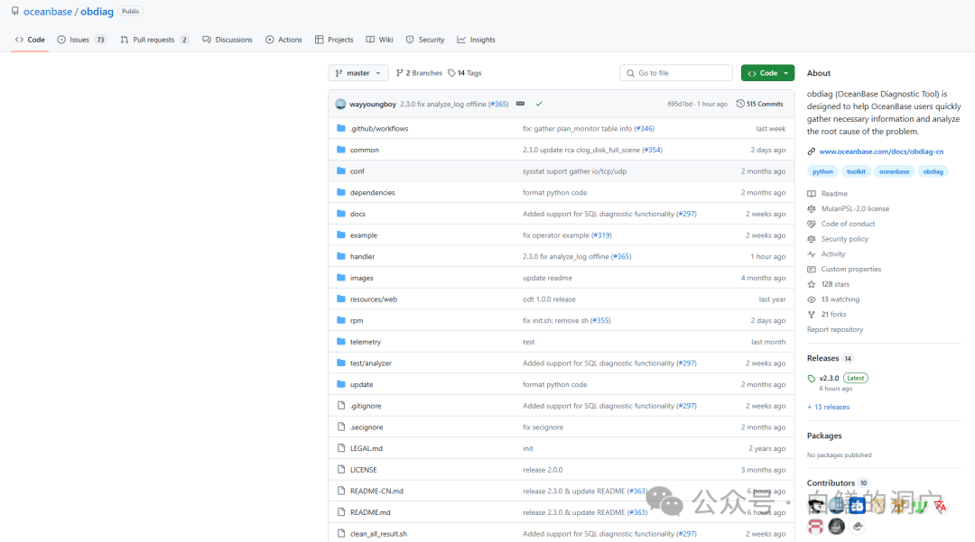This screenshot has width=975, height=542.
Task: Open pull request #355 link
Action: click(600, 320)
